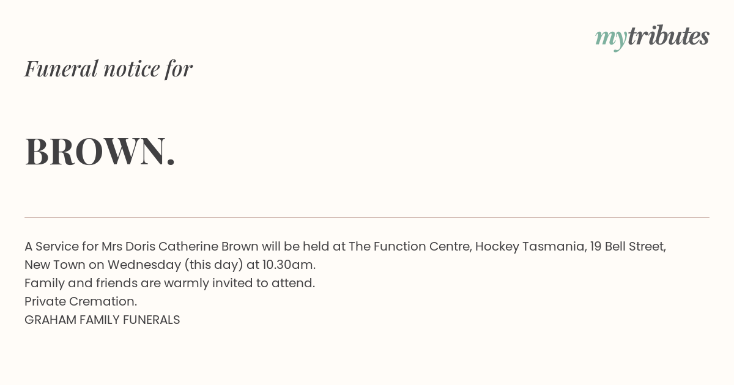Click the mytributes logo
The image size is (734, 385).
click(652, 37)
